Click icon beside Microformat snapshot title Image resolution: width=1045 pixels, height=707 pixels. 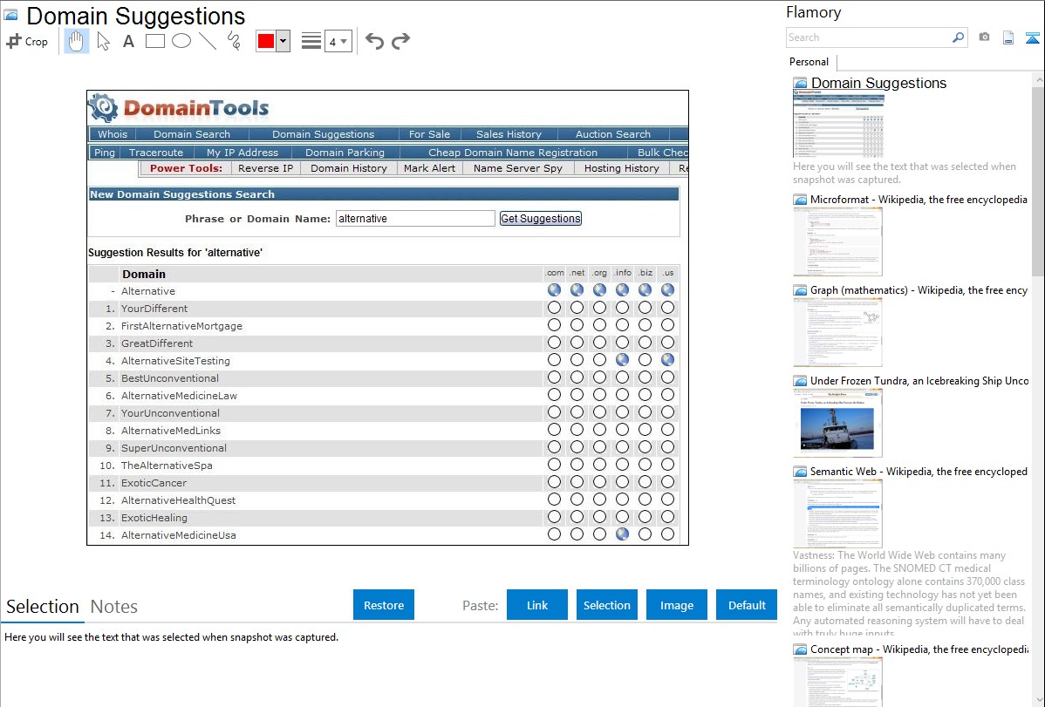point(800,200)
